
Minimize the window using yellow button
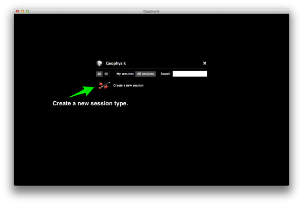click(x=23, y=11)
